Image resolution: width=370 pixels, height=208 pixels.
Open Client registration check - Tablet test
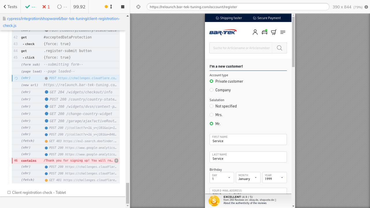pos(39,192)
